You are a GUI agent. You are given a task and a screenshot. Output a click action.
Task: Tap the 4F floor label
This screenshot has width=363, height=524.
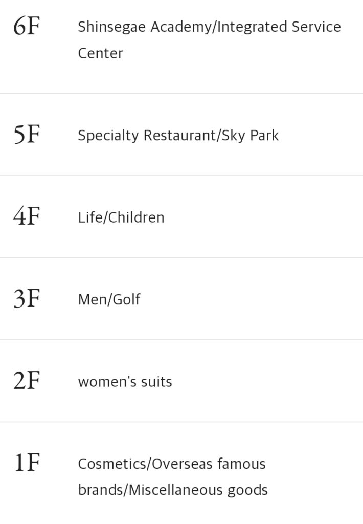27,216
